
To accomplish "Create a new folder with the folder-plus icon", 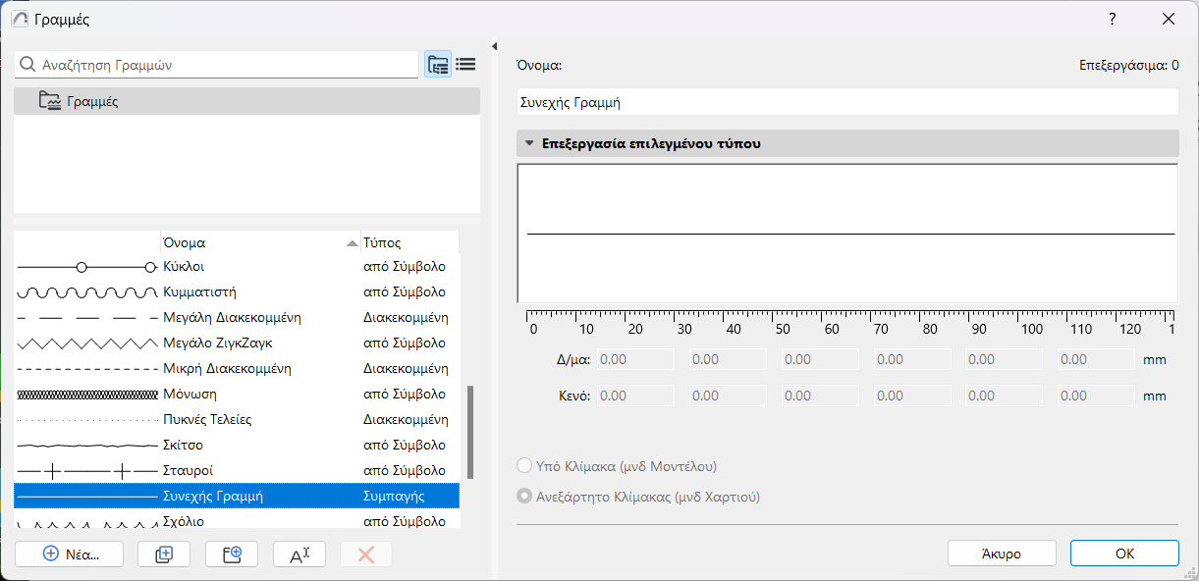I will (x=232, y=554).
